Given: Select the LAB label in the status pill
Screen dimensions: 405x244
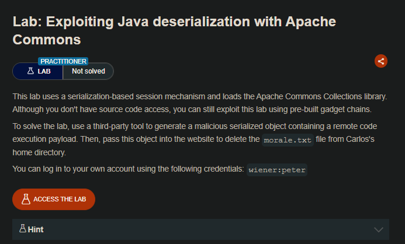Looking at the screenshot, I should tap(44, 71).
